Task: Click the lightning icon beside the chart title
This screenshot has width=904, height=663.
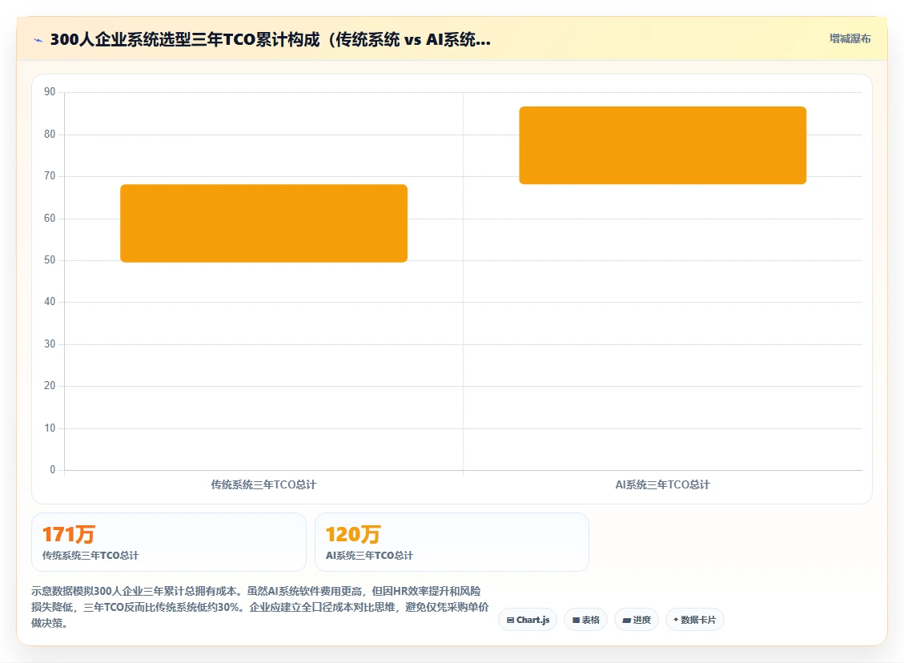Action: click(38, 40)
